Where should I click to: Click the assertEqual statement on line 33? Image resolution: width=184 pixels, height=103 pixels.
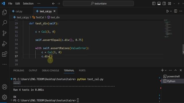(x=59, y=40)
